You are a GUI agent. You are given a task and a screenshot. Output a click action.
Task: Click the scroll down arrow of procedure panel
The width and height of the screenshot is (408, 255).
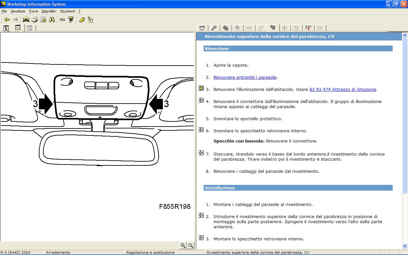click(x=405, y=246)
